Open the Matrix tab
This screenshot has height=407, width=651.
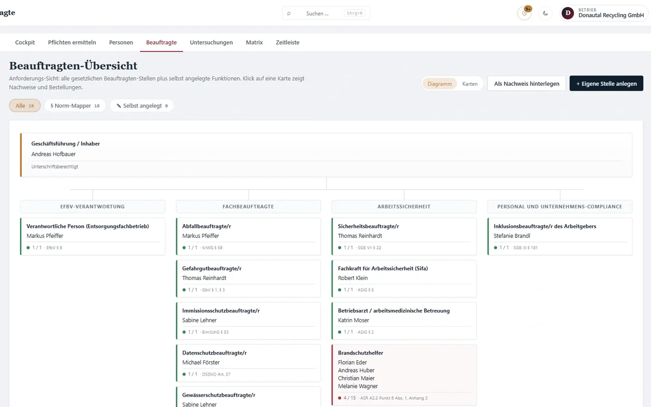point(254,42)
